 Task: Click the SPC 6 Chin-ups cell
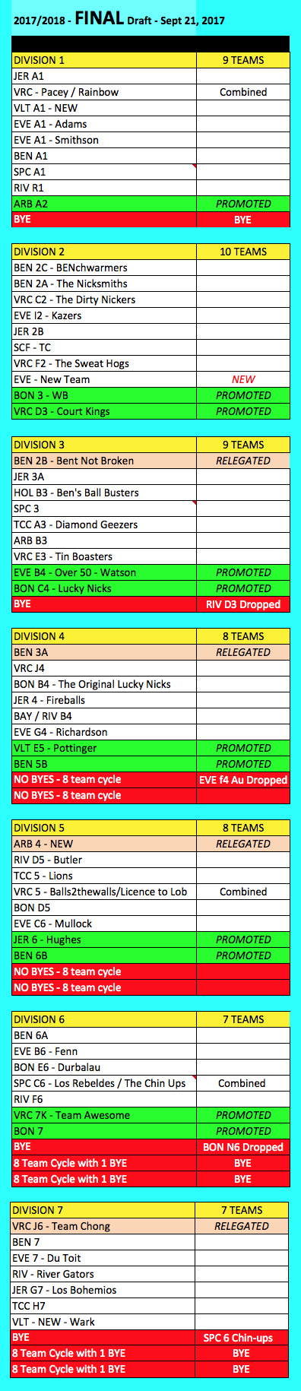pos(243,1338)
